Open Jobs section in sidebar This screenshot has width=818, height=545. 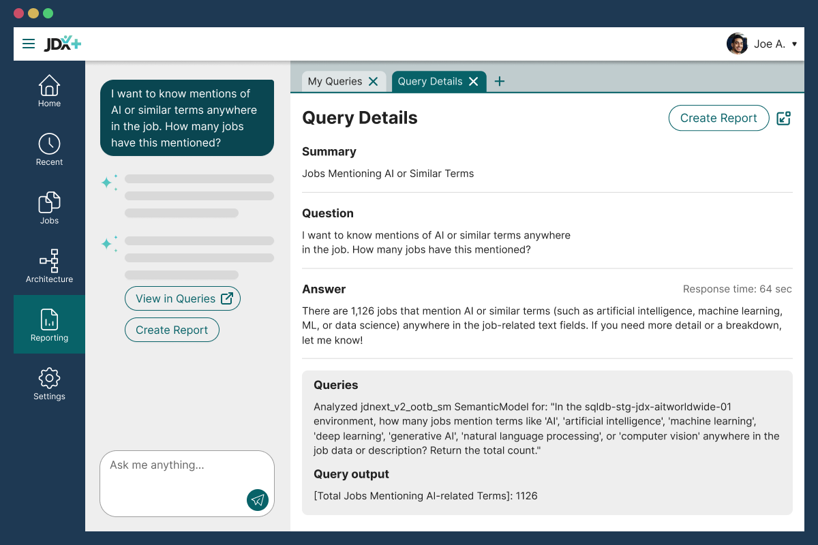click(49, 208)
